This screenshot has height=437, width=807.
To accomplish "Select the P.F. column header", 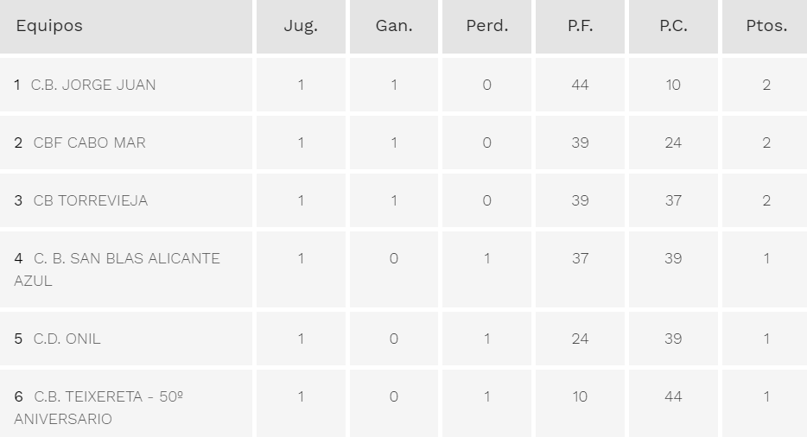I will 580,26.
